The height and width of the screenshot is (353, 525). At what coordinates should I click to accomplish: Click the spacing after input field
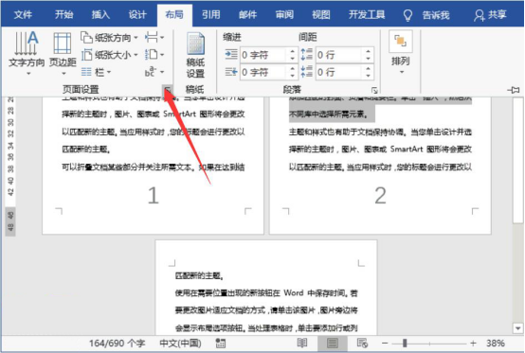click(339, 72)
